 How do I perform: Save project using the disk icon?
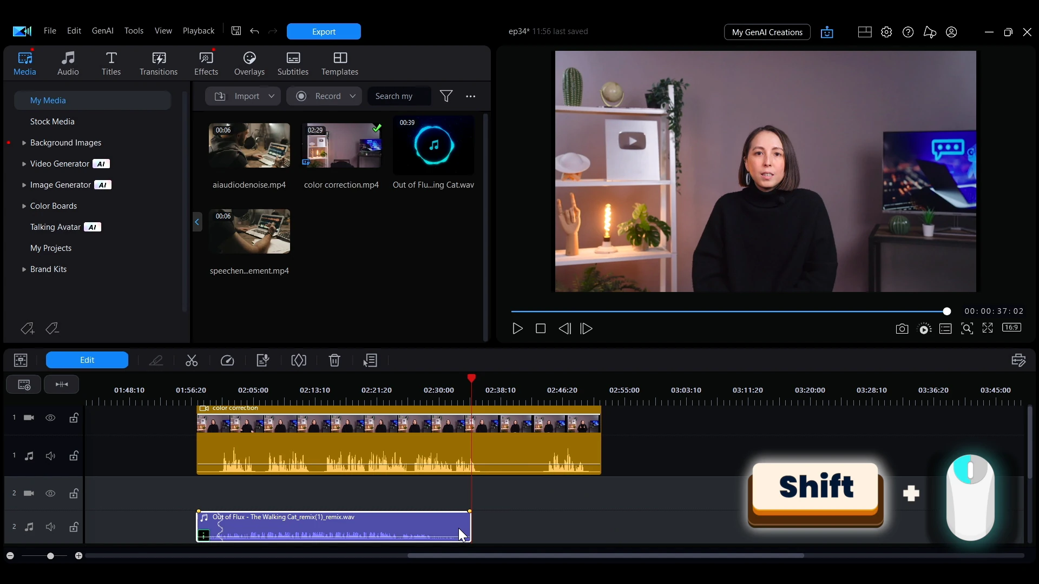pos(236,31)
